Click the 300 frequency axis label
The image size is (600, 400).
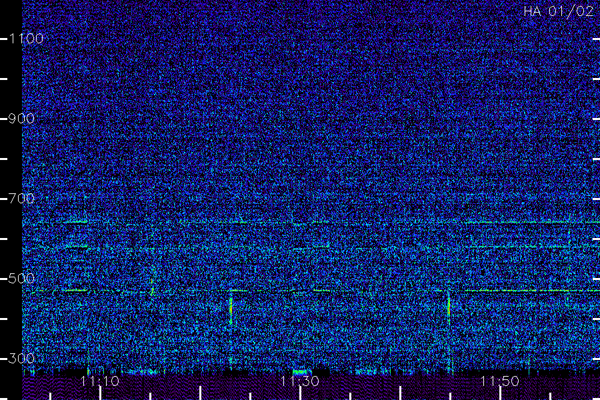pyautogui.click(x=21, y=359)
